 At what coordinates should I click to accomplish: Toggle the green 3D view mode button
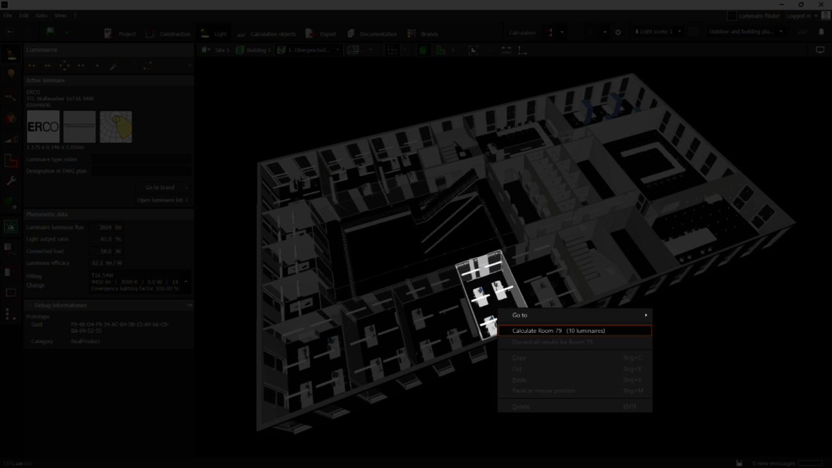tap(423, 50)
